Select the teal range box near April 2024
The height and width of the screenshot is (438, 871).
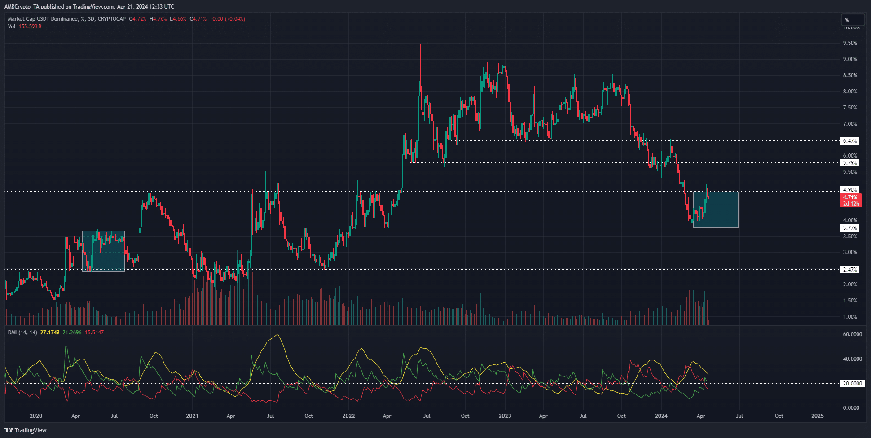716,210
